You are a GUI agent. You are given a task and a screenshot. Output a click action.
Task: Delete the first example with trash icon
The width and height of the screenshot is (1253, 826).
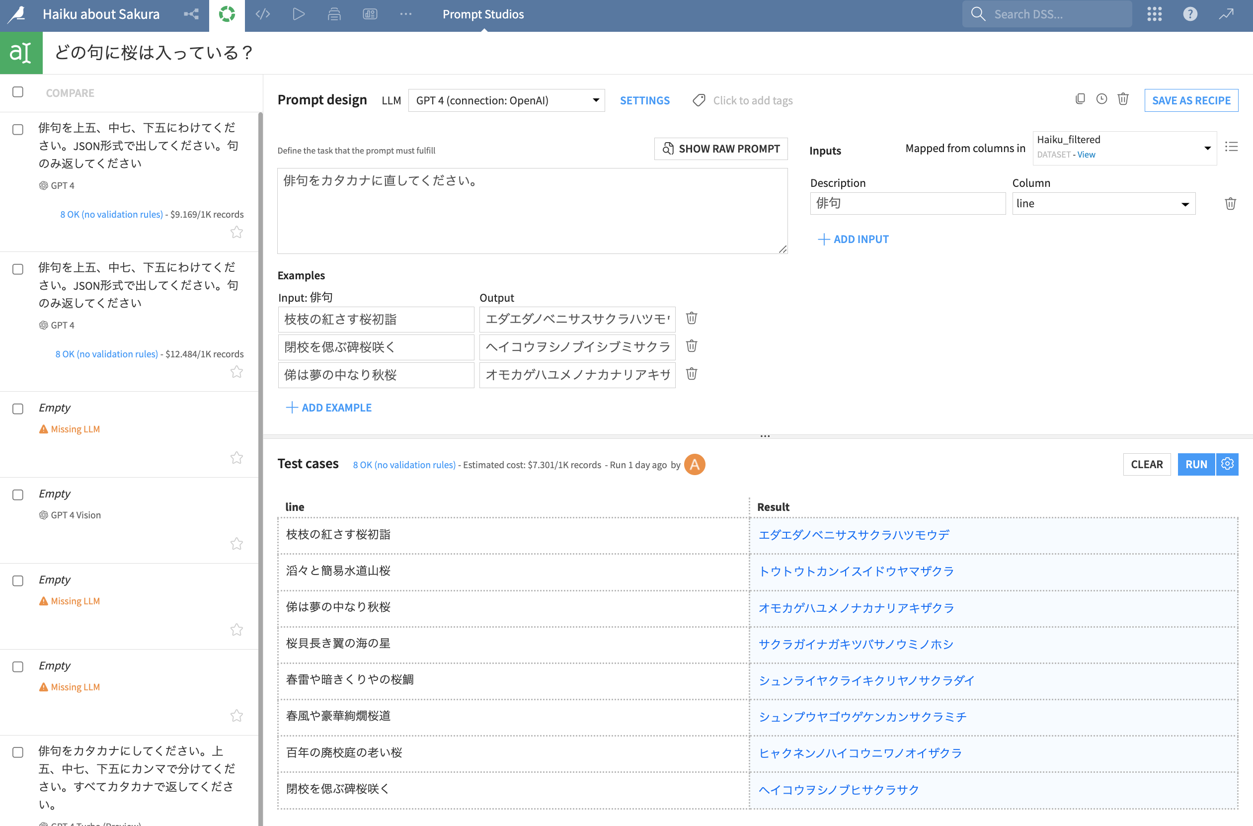click(691, 318)
